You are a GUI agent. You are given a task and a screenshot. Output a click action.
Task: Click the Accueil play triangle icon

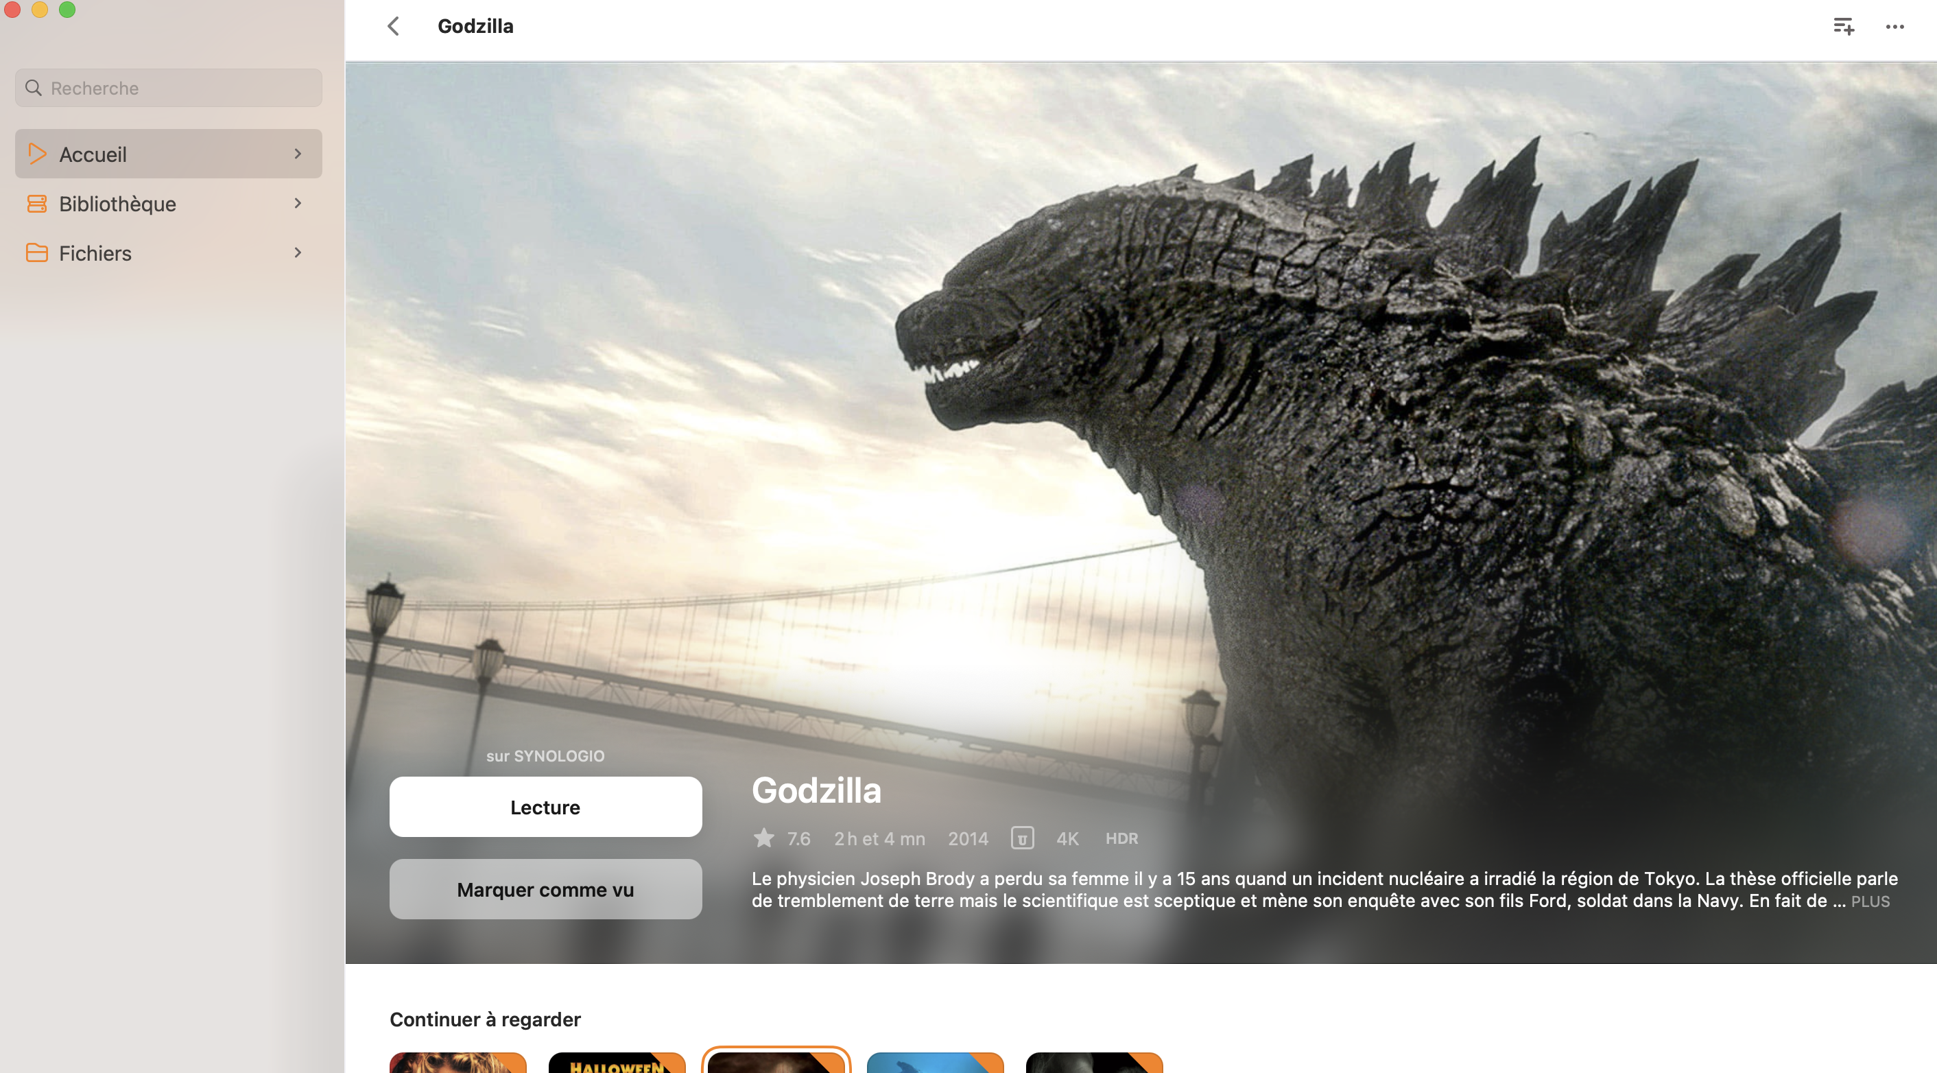coord(37,154)
